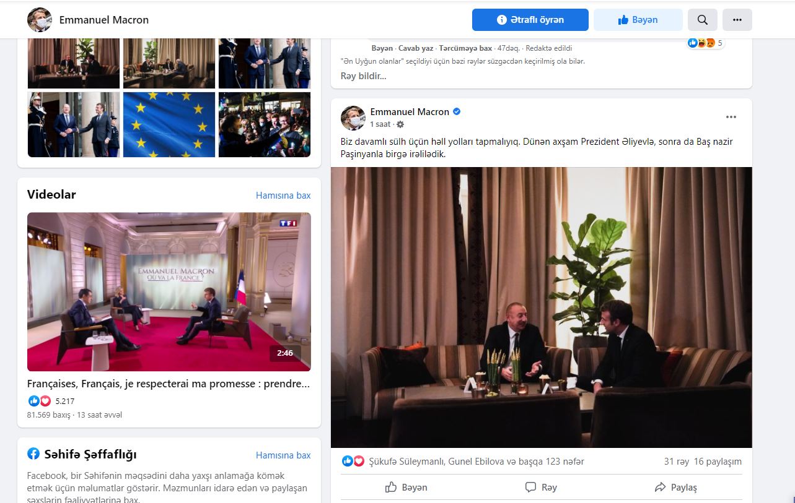Open the post's three-dots options menu
The image size is (795, 503).
[731, 117]
